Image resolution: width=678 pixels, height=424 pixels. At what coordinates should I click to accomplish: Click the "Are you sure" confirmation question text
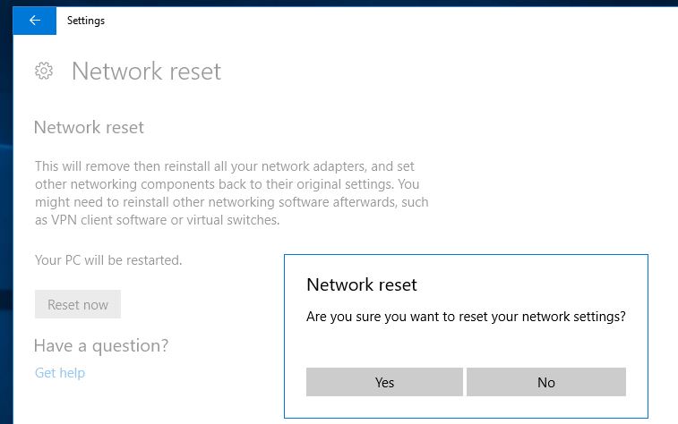466,317
